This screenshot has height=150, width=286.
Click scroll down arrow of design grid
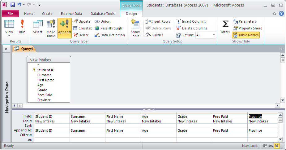click(x=280, y=139)
